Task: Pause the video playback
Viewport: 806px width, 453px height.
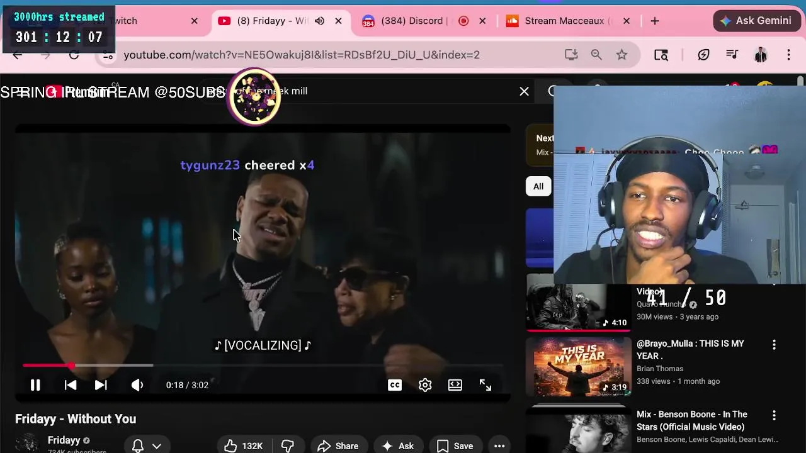Action: tap(35, 385)
